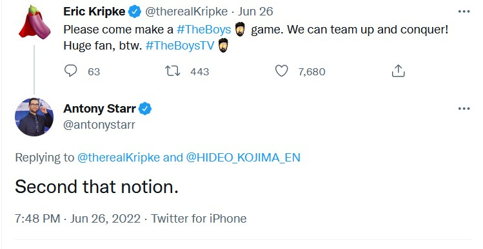483x249 pixels.
Task: Like Eric Kripke's tweet with heart icon
Action: click(x=282, y=71)
